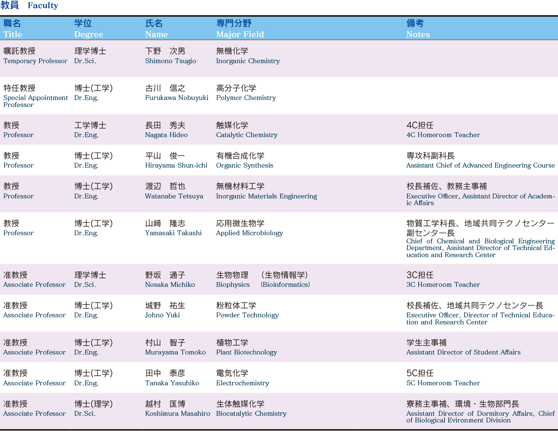The width and height of the screenshot is (558, 431).
Task: Click 'Applied Microbiology' field text
Action: pyautogui.click(x=249, y=233)
